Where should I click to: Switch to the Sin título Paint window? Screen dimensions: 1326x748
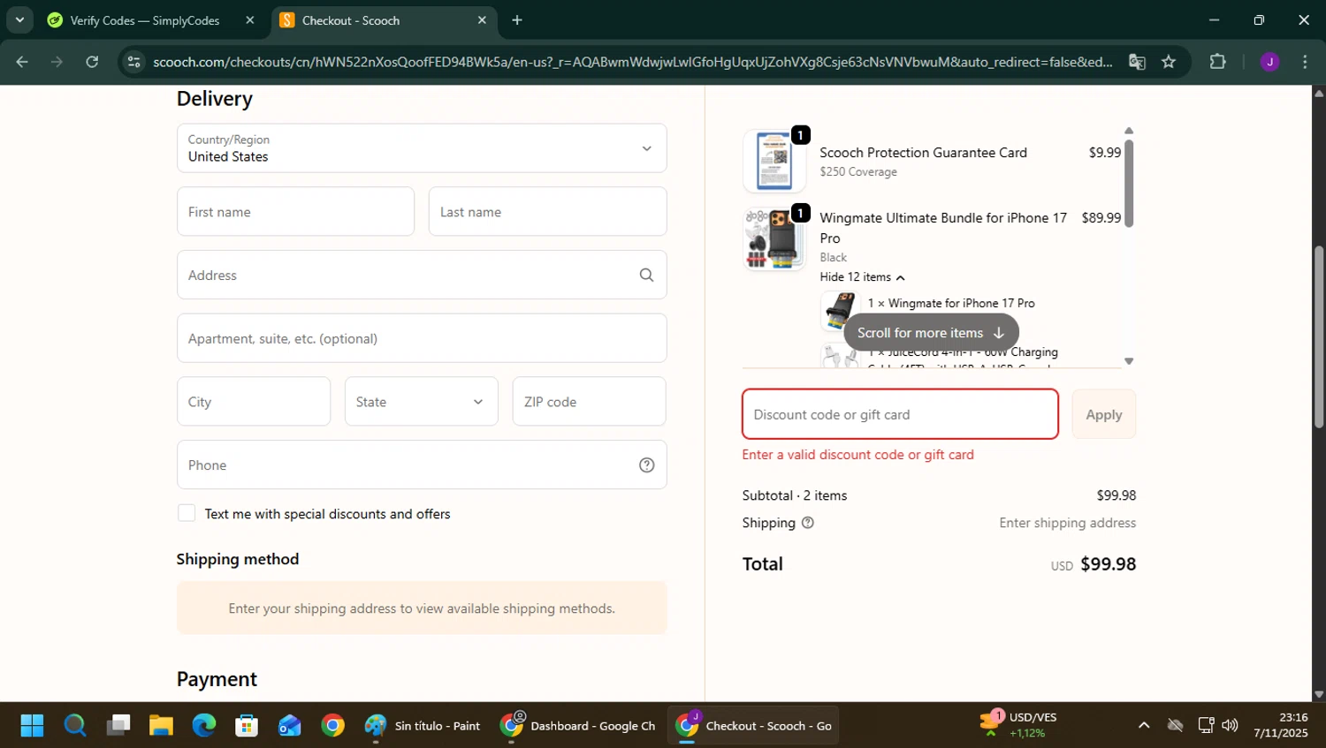pyautogui.click(x=423, y=726)
